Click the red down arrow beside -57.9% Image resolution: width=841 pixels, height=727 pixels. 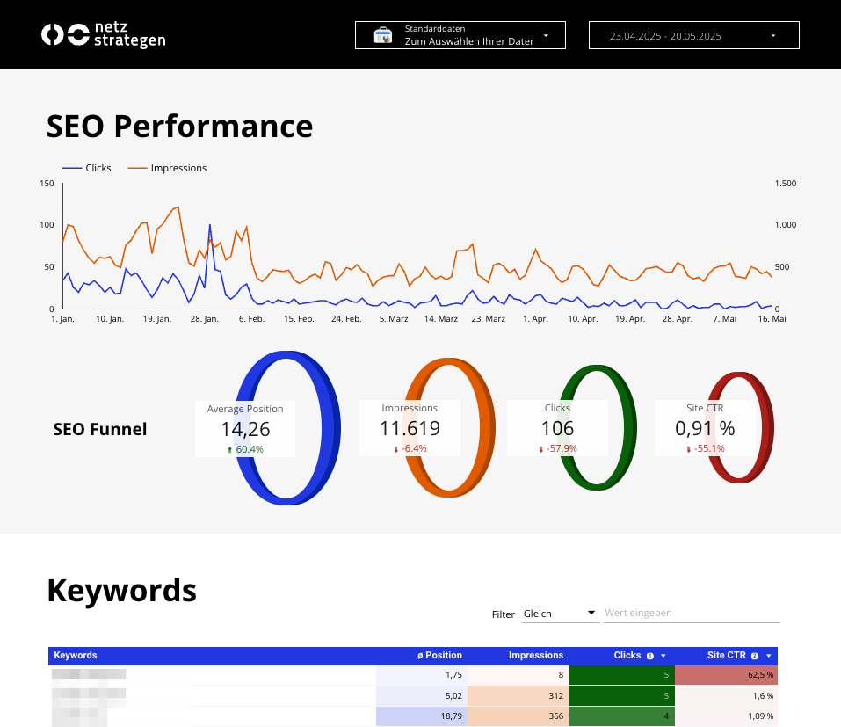(x=541, y=447)
